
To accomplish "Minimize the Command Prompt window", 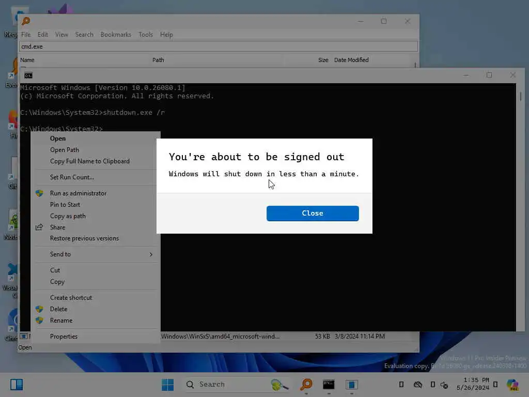I will tap(466, 75).
